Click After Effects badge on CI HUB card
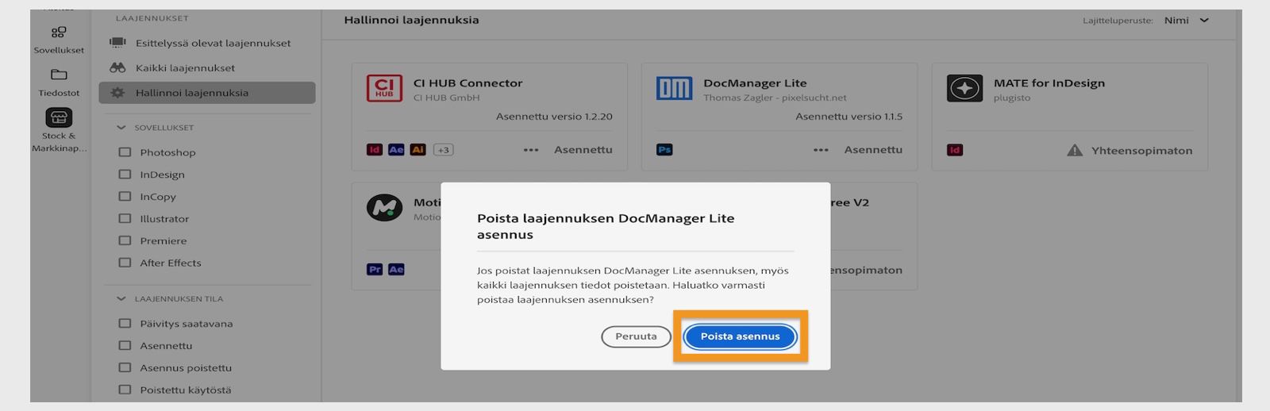Screen dimensions: 1270x411 pos(396,150)
